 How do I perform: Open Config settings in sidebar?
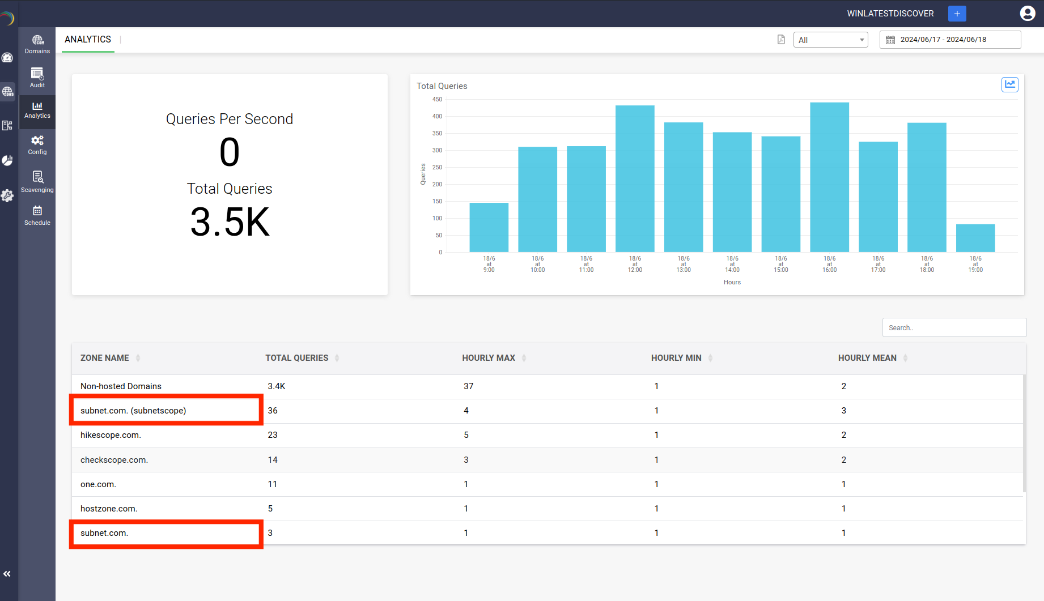click(37, 145)
